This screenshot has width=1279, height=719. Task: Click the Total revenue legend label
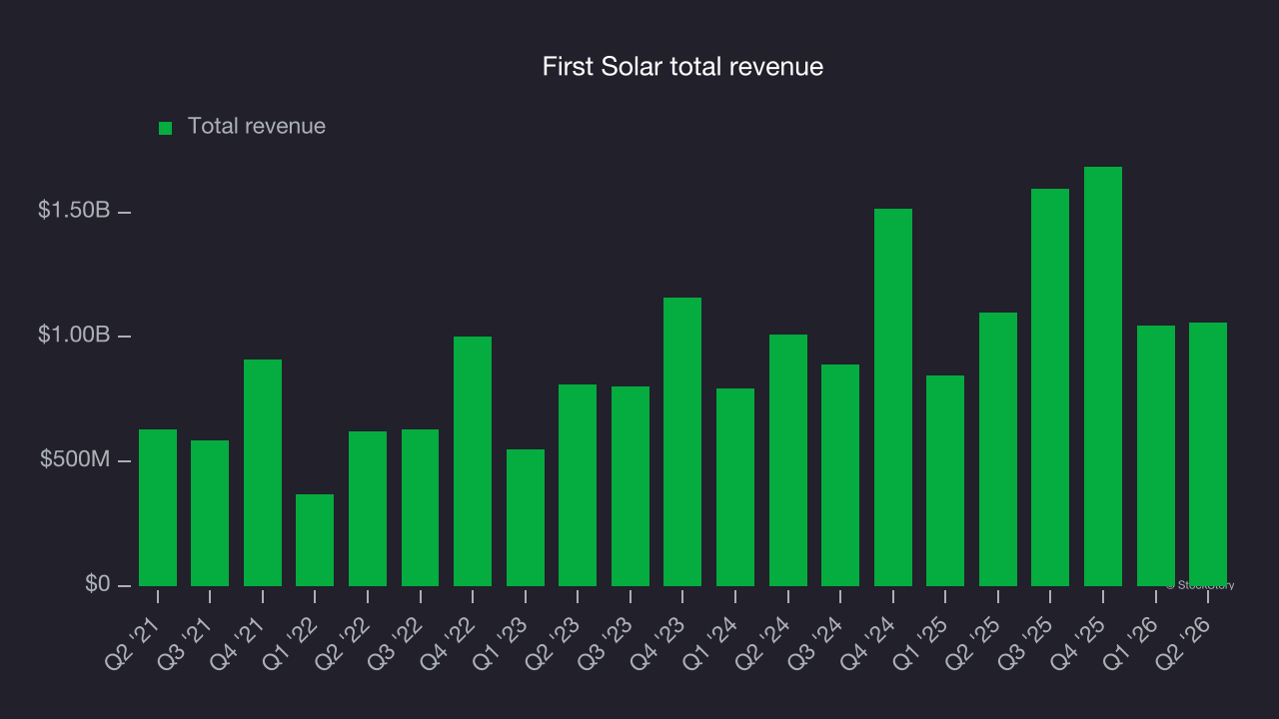[x=257, y=126]
